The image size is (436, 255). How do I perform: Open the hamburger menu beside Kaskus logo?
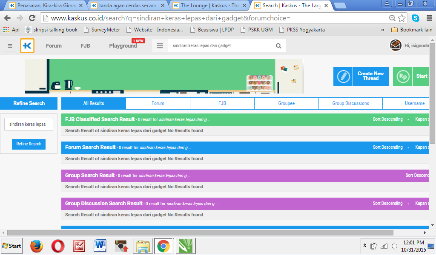[x=10, y=46]
